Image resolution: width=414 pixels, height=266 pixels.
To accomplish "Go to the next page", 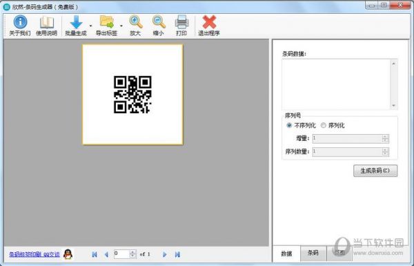I will (x=164, y=254).
